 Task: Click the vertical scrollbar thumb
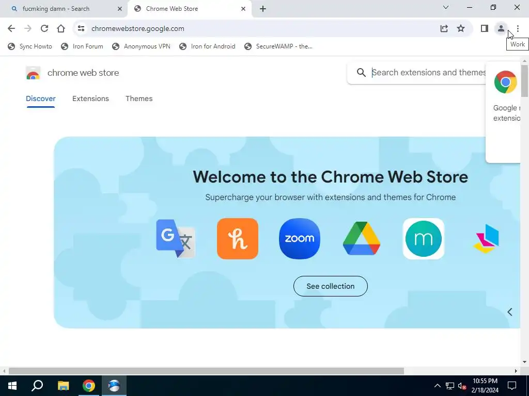pos(524,81)
